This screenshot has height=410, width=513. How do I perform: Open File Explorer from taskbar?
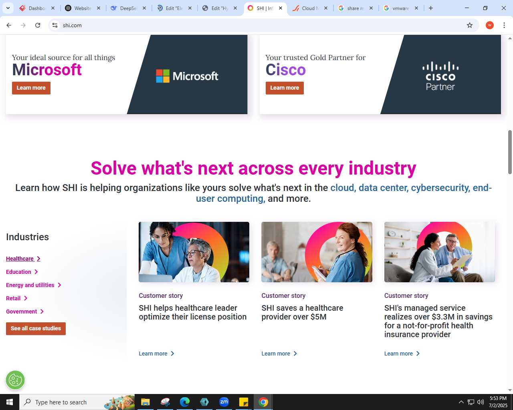point(145,402)
